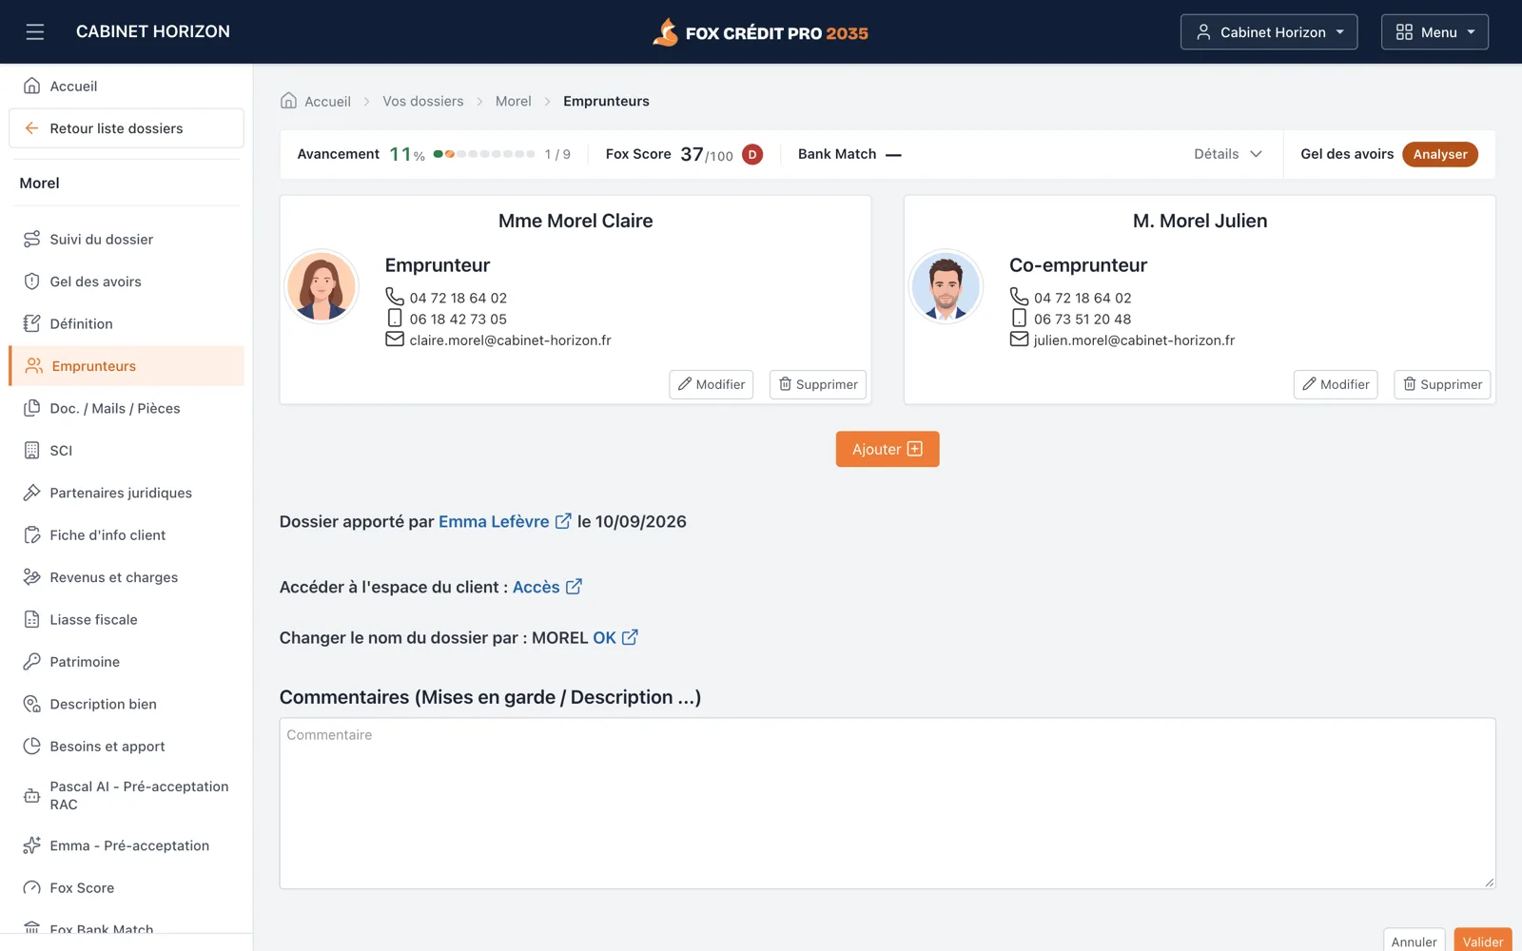Image resolution: width=1522 pixels, height=951 pixels.
Task: Open Emma Lefèvre external link icon
Action: 563,521
